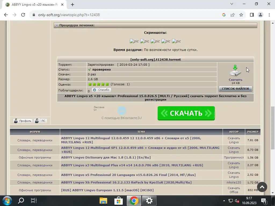275x206 pixels.
Task: Click author Программист
Action: 234,157
